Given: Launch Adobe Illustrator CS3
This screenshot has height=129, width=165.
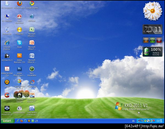Looking at the screenshot, I should [20, 58].
